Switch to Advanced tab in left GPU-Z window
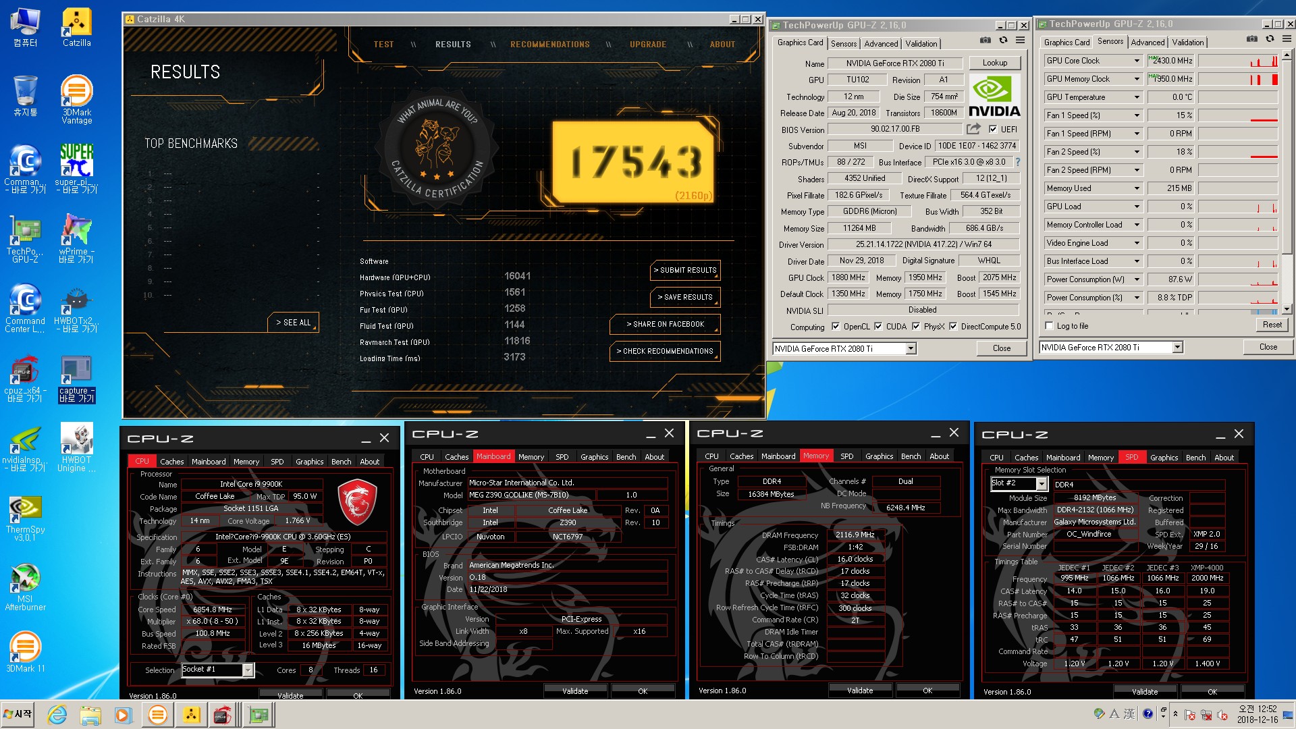The width and height of the screenshot is (1296, 729). point(881,43)
